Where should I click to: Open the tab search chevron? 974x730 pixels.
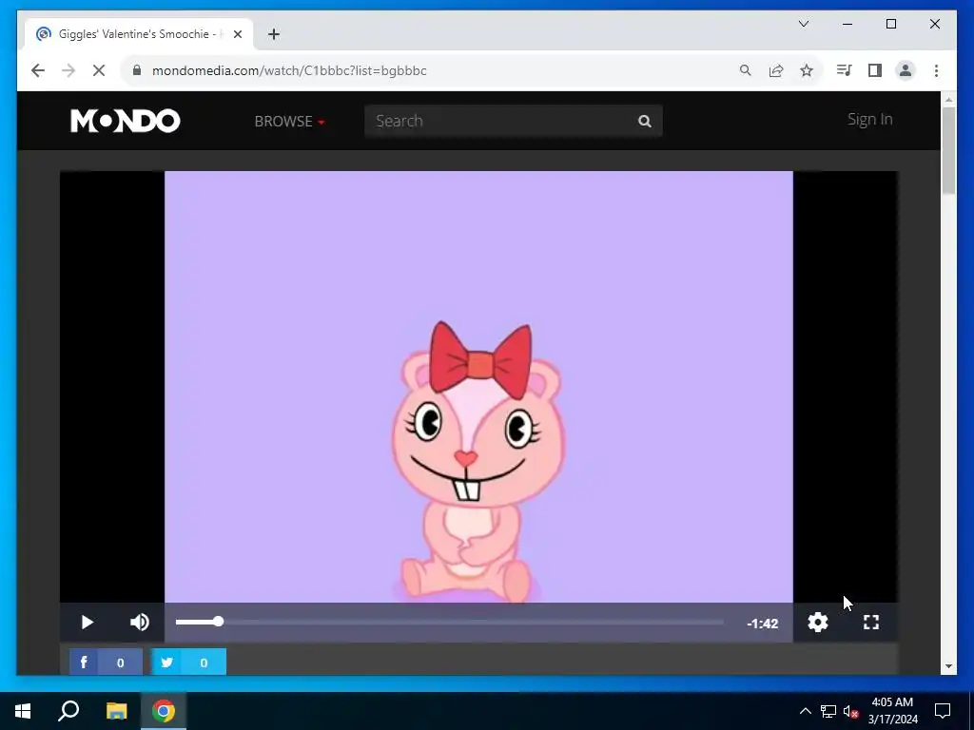click(803, 24)
